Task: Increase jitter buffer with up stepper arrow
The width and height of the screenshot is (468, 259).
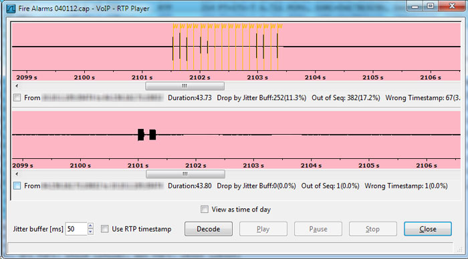Action: [x=91, y=226]
